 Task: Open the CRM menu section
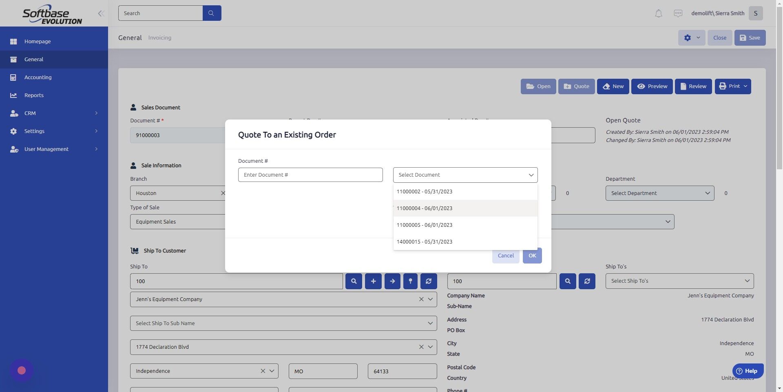30,113
